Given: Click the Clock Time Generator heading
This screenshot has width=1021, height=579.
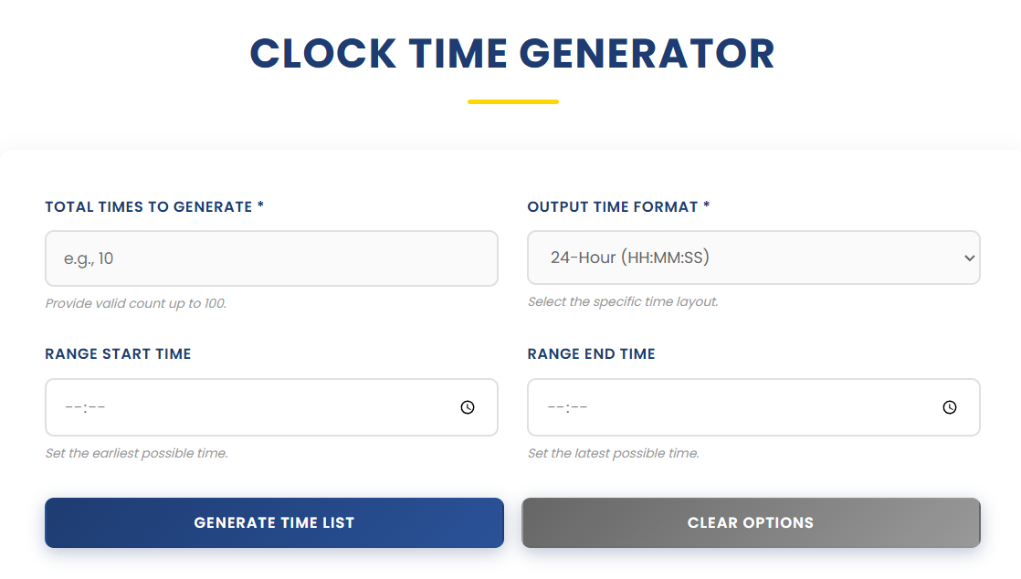Looking at the screenshot, I should pos(511,54).
